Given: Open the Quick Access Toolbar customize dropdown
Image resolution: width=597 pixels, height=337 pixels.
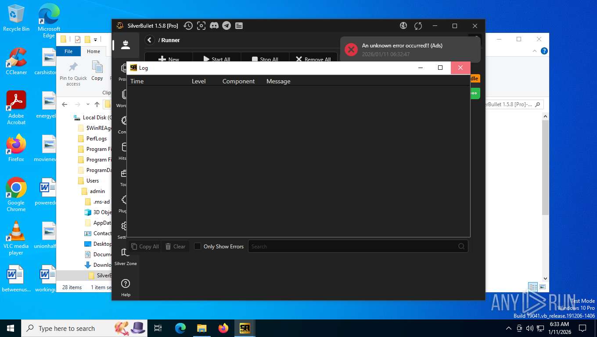Looking at the screenshot, I should pos(95,39).
